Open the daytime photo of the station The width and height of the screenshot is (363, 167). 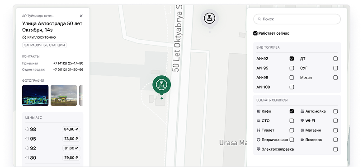click(x=64, y=95)
